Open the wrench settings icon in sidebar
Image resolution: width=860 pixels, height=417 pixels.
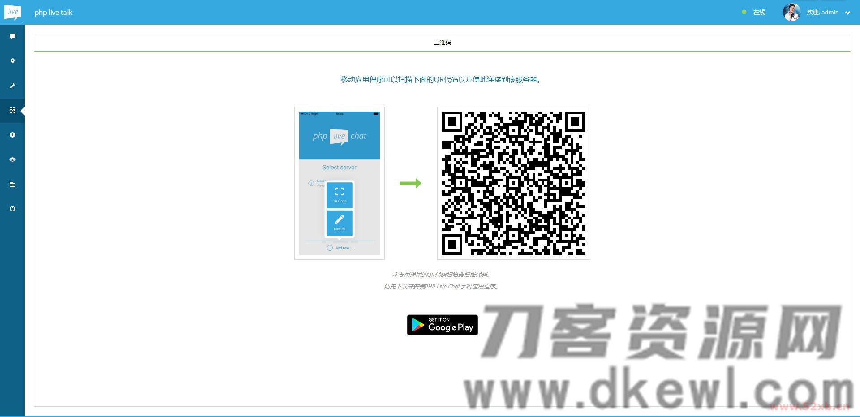click(x=13, y=86)
